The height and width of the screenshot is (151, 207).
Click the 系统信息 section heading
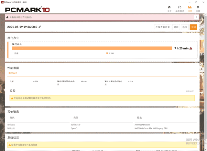13,137
